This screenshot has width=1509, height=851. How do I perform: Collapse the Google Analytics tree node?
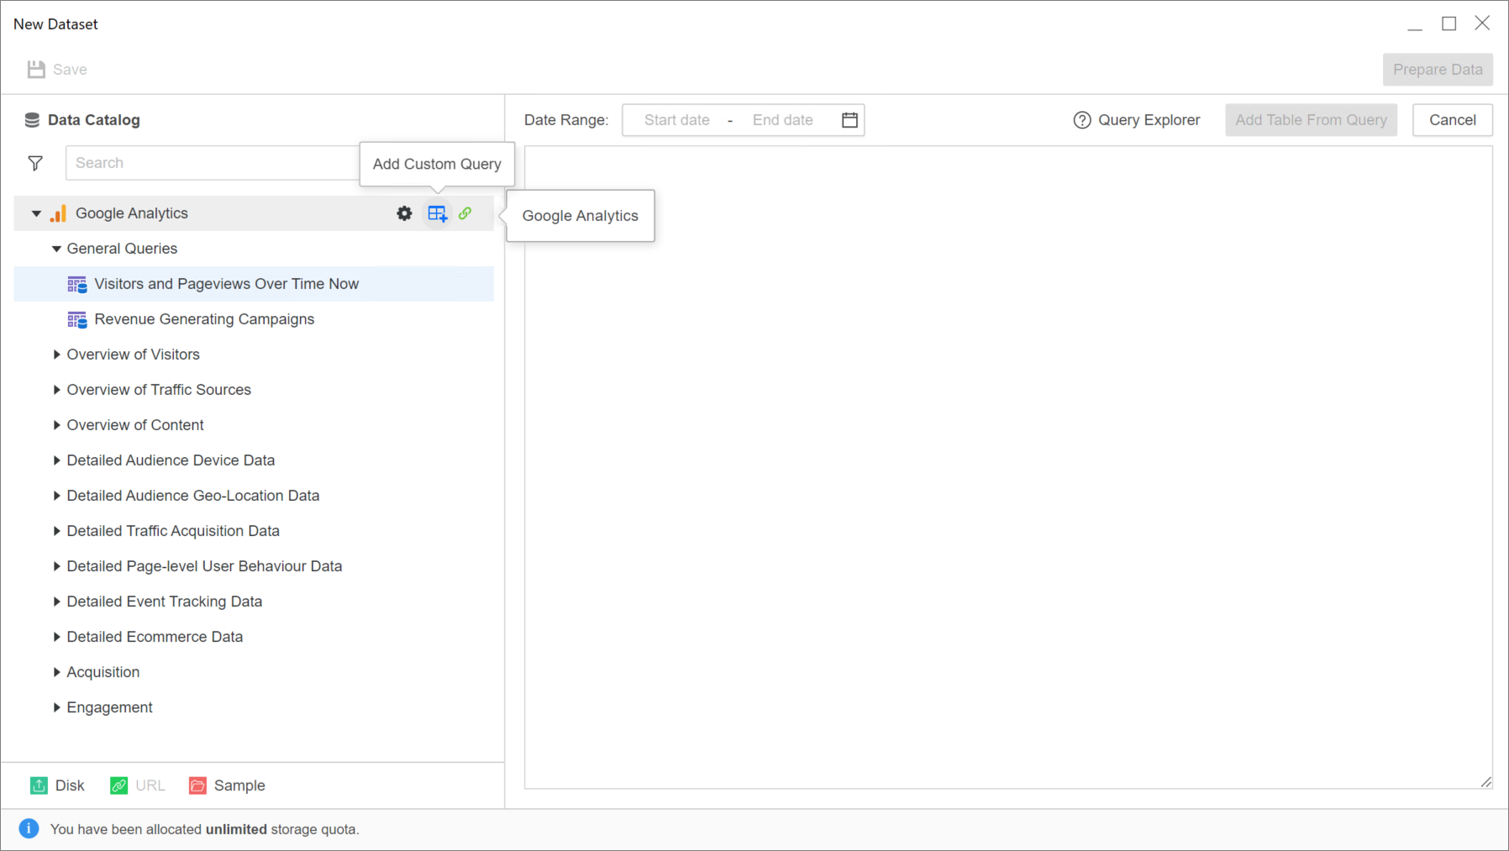coord(36,213)
